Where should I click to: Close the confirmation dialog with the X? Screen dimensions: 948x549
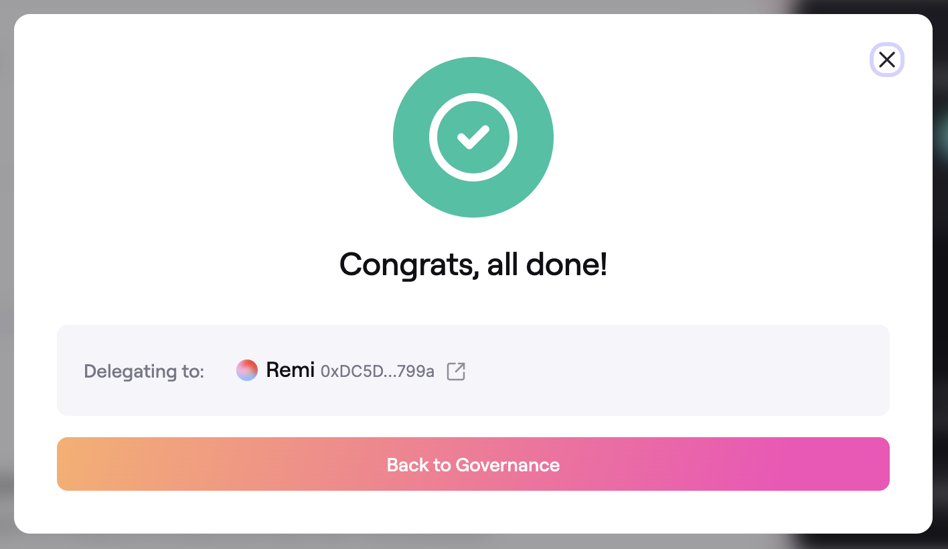(x=886, y=60)
